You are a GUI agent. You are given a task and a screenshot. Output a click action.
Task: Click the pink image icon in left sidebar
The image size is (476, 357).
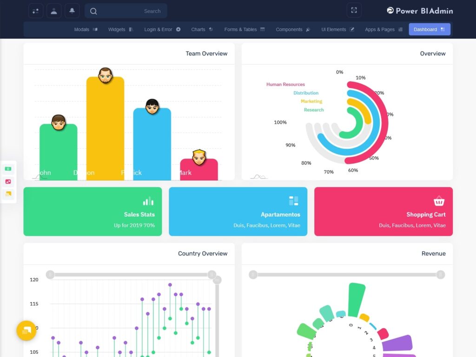click(8, 181)
